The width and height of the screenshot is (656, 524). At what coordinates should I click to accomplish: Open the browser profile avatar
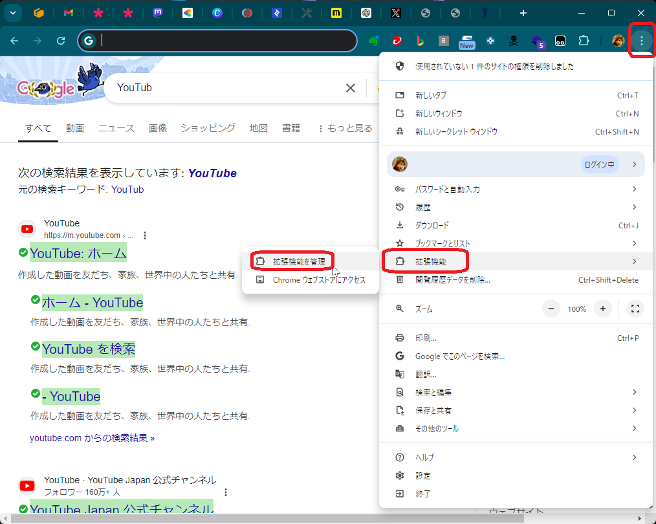tap(618, 40)
